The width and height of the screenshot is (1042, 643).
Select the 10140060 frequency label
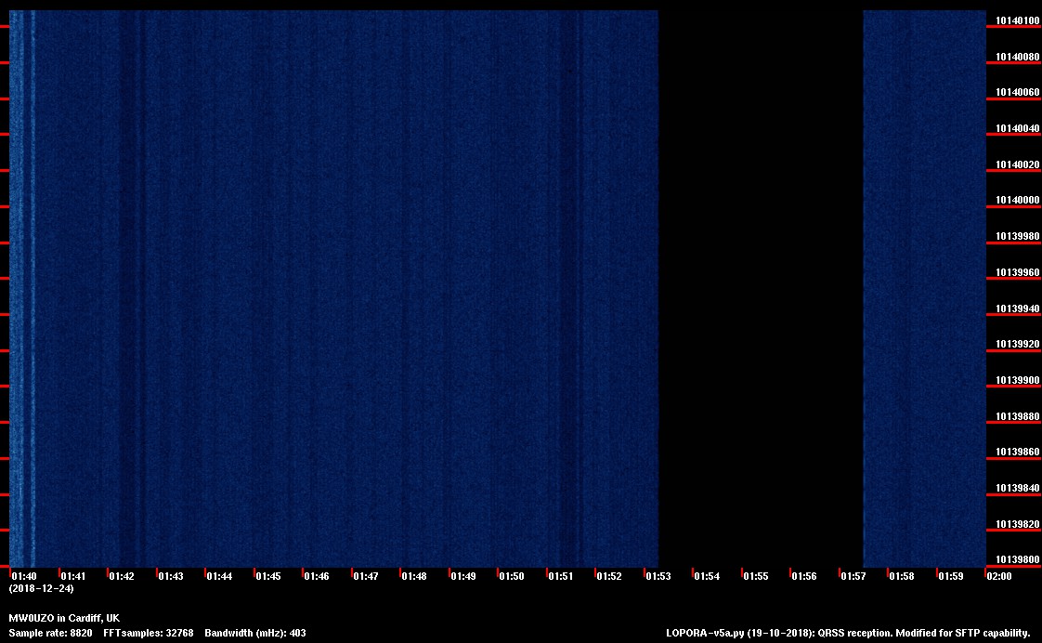[x=1017, y=93]
